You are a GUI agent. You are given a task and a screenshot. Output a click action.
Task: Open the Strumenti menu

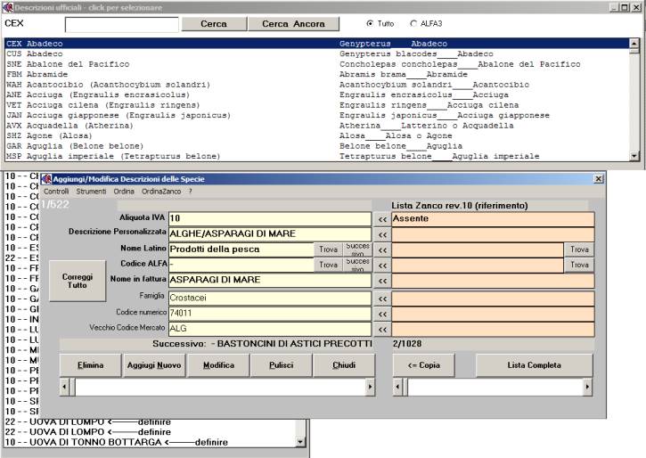(x=91, y=192)
